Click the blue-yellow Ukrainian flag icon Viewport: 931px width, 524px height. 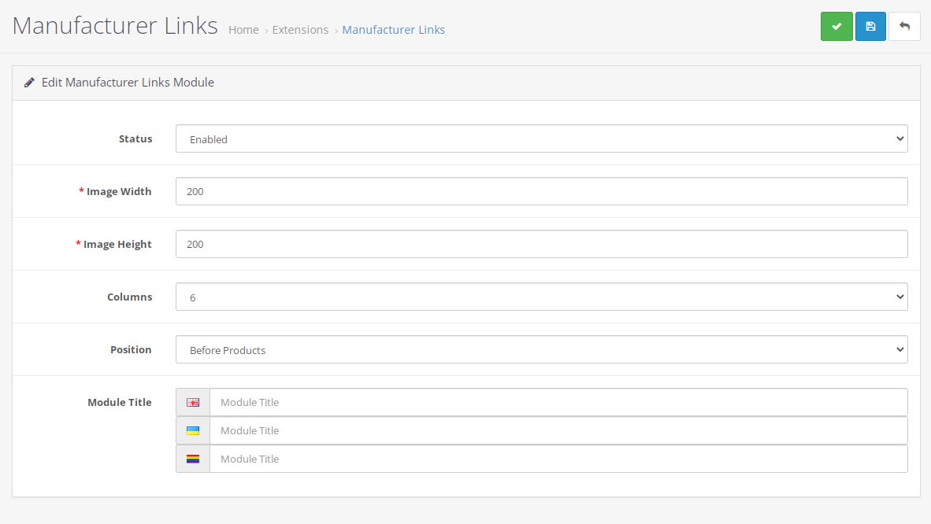click(193, 431)
